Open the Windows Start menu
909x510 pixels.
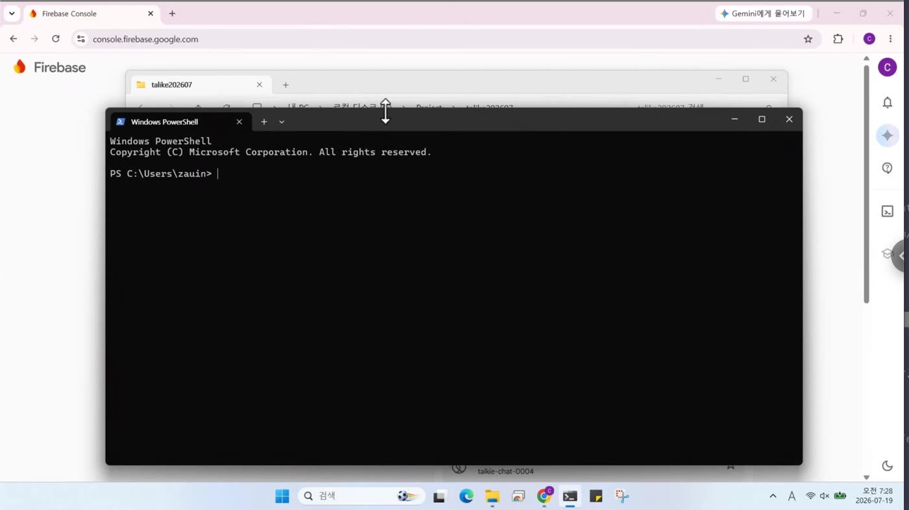pos(282,496)
